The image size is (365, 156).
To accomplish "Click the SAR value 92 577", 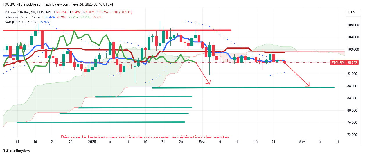I will click(x=45, y=22).
